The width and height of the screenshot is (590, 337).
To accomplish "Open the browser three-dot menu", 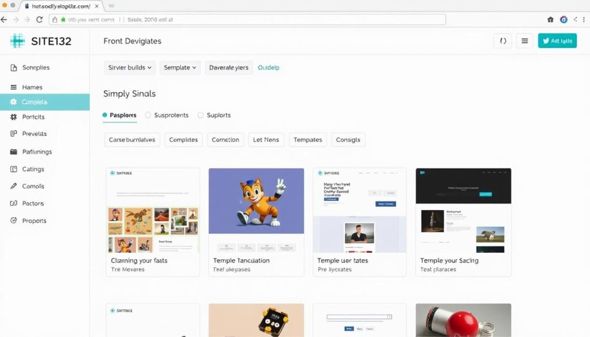I will pos(584,20).
